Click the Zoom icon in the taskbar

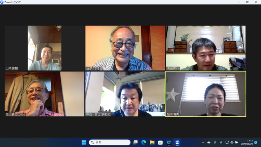[x=177, y=143]
